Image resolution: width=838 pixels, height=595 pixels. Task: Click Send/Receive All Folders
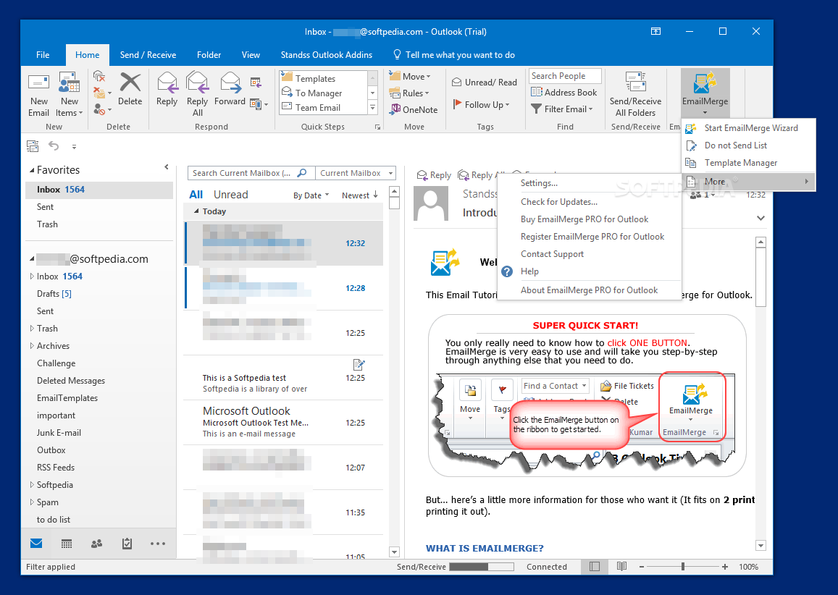(x=635, y=95)
